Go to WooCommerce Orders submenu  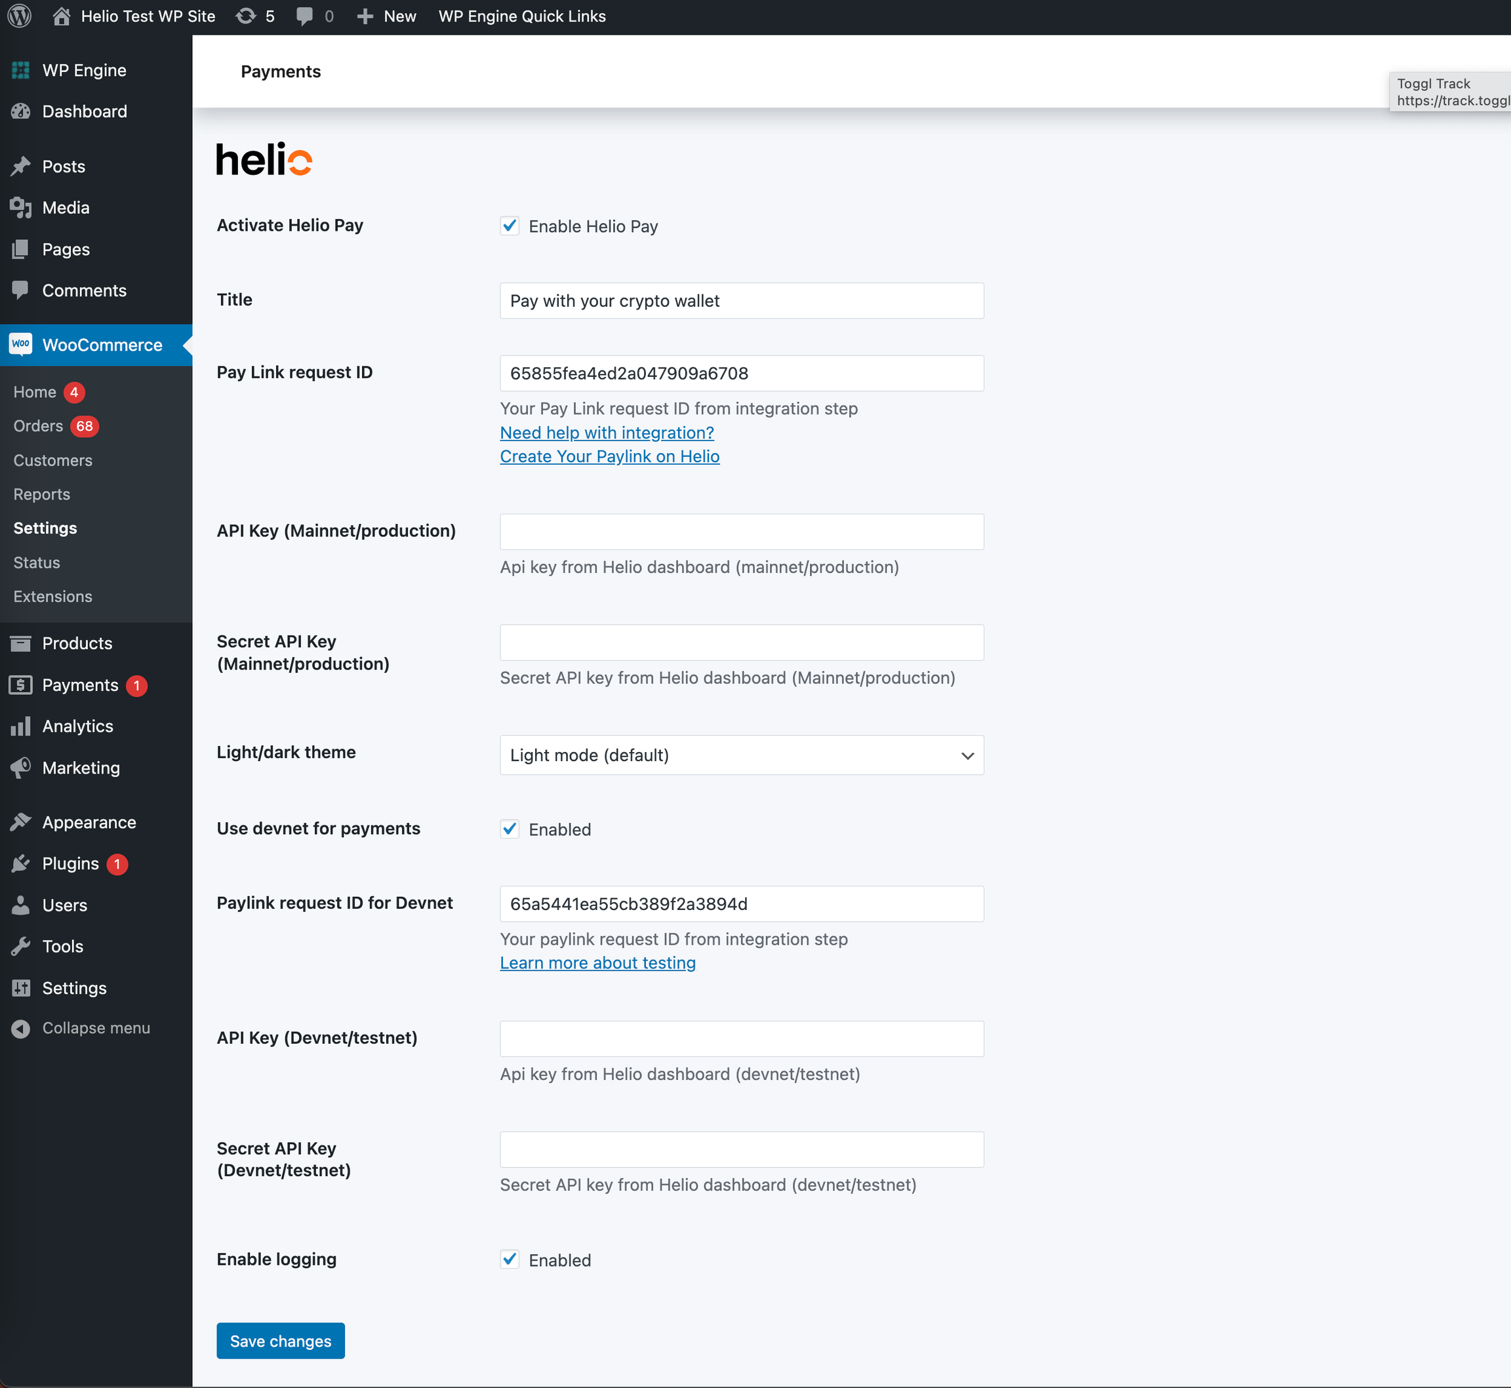(x=38, y=426)
